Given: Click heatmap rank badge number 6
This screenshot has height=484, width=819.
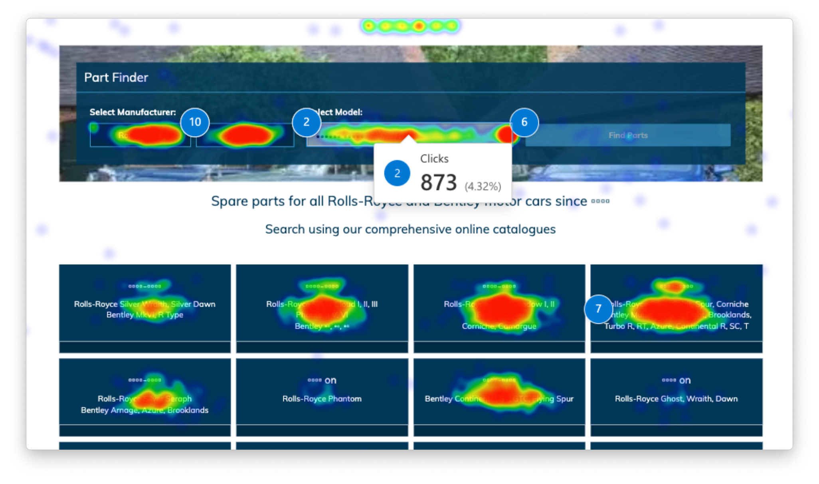Looking at the screenshot, I should click(524, 122).
